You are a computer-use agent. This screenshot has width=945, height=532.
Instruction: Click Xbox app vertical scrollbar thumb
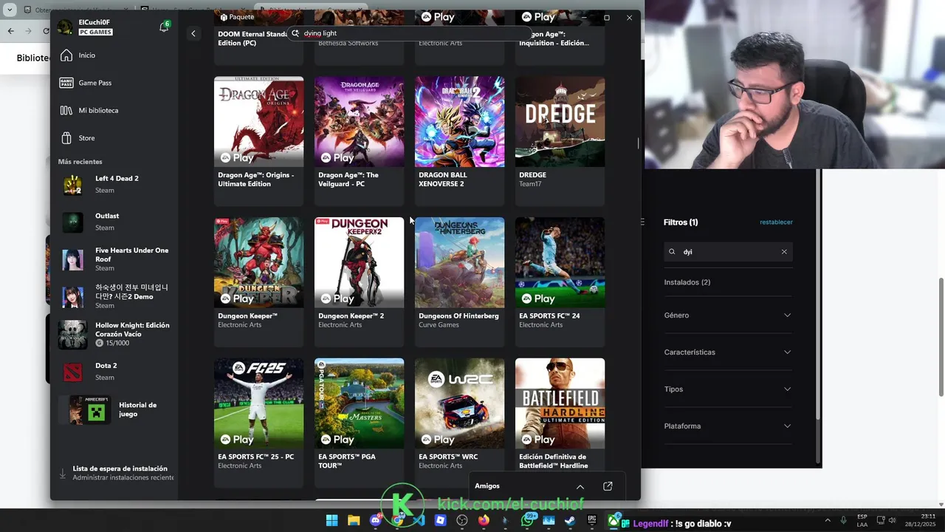coord(639,143)
